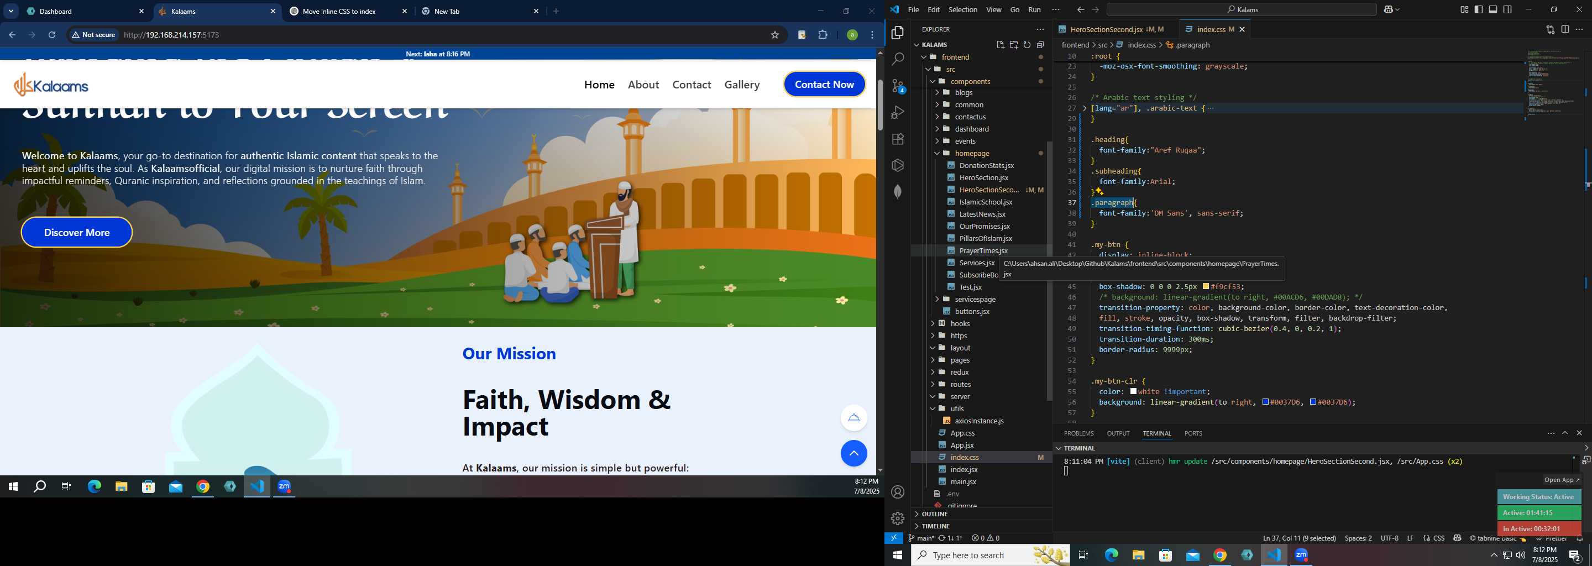Viewport: 1592px width, 566px height.
Task: Toggle the bottom Panel visibility
Action: tap(1493, 9)
